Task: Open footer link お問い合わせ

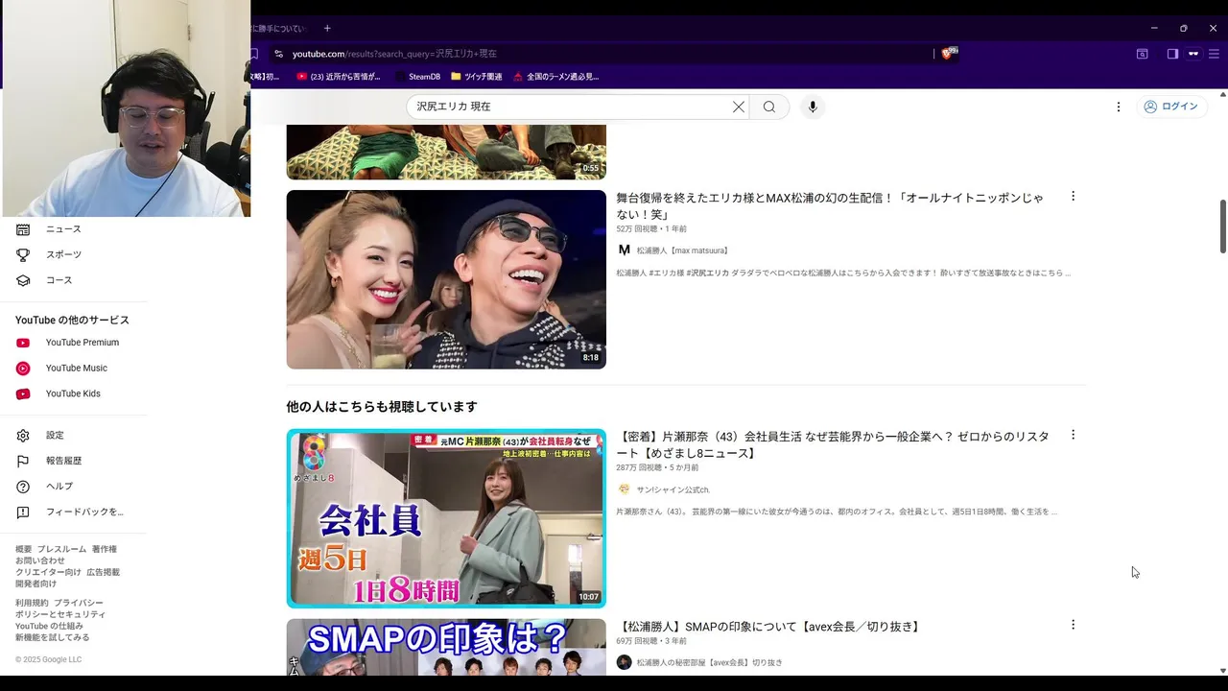Action: [40, 560]
